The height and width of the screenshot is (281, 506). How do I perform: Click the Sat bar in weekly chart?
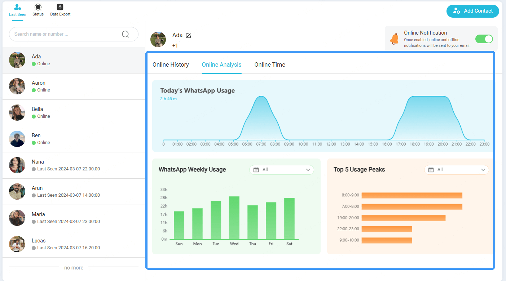(x=289, y=219)
